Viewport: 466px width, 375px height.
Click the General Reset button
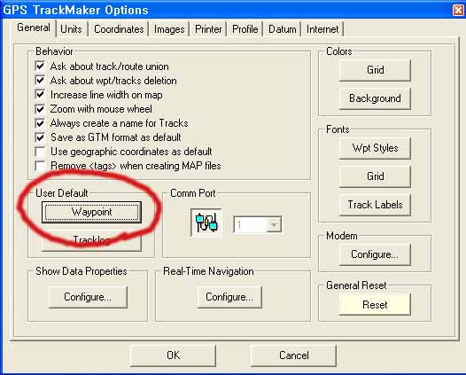[375, 304]
